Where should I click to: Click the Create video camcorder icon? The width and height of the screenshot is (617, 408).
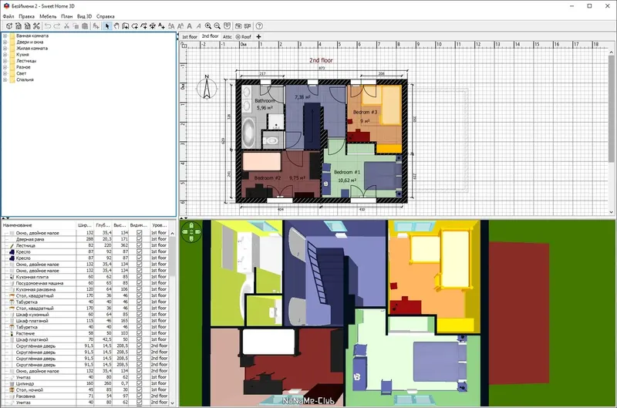coord(248,26)
